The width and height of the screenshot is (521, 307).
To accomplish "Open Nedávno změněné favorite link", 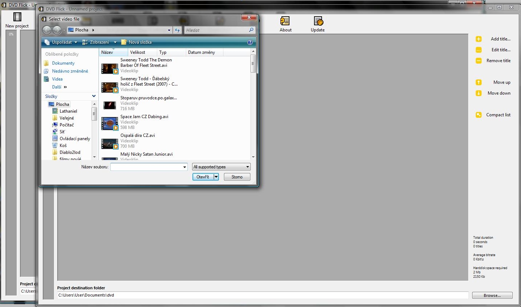I will click(70, 71).
